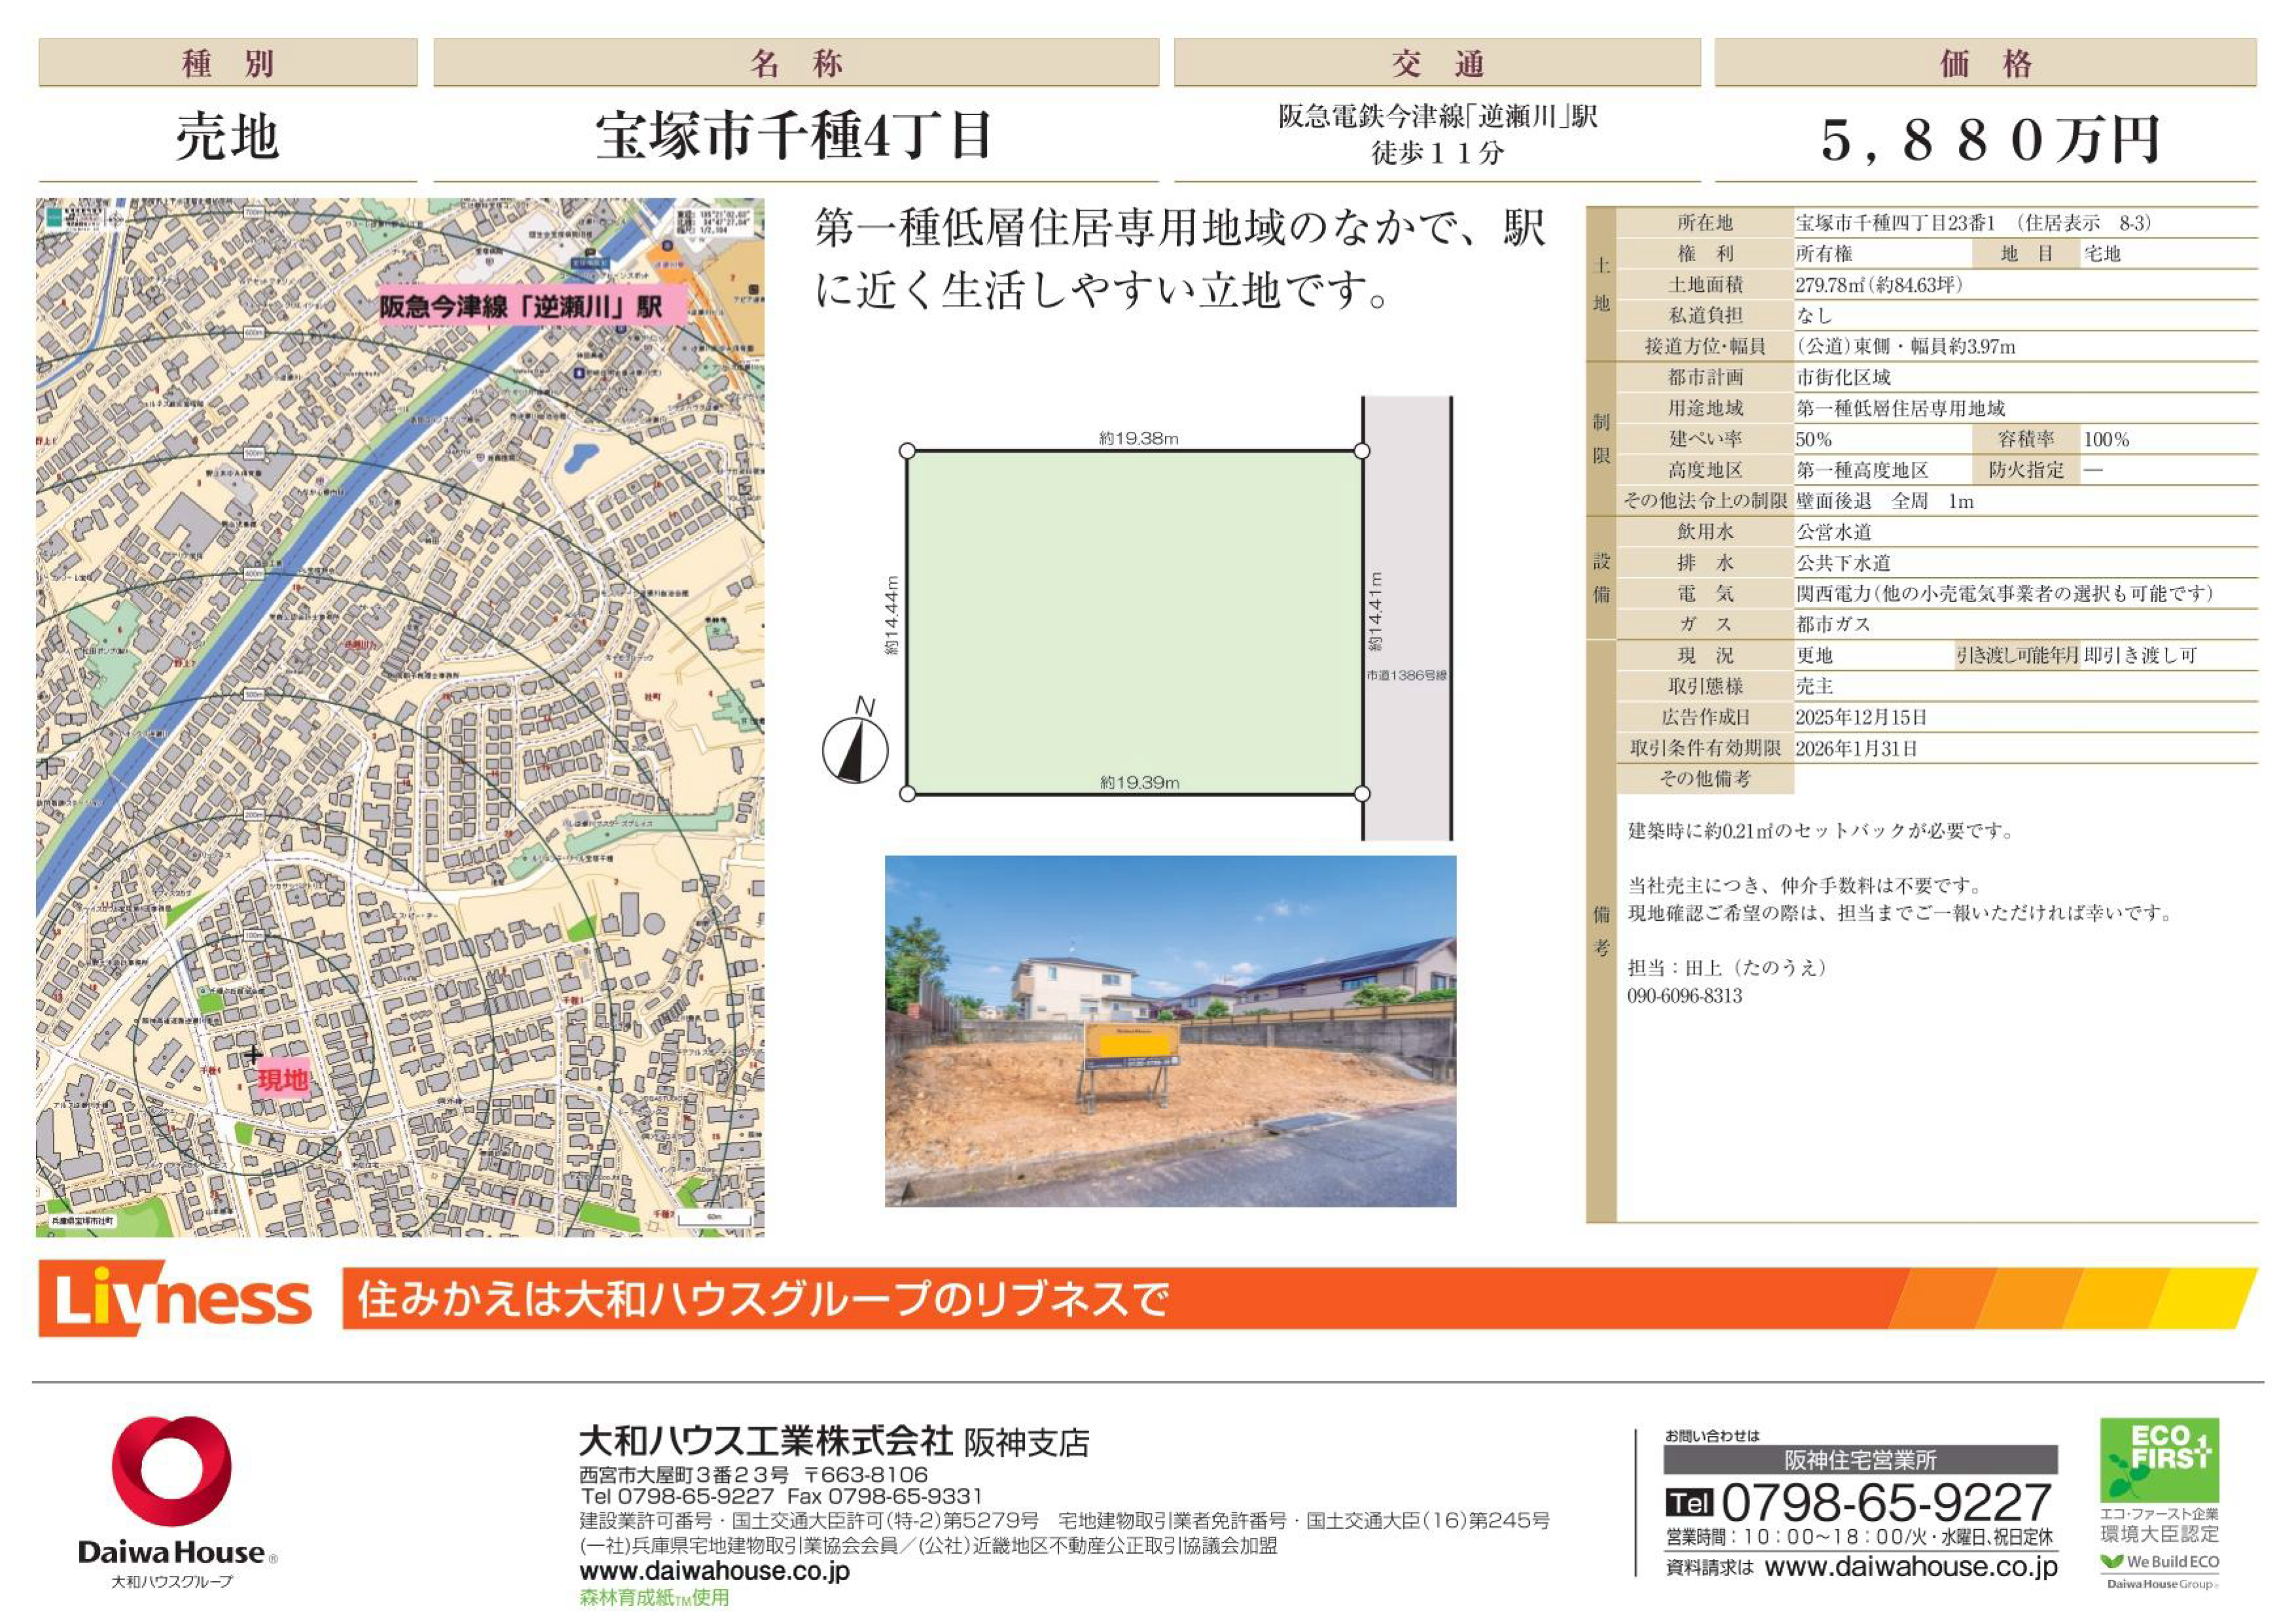2296x1623 pixels.
Task: Click the map compass icon at top-left
Action: pyautogui.click(x=117, y=219)
